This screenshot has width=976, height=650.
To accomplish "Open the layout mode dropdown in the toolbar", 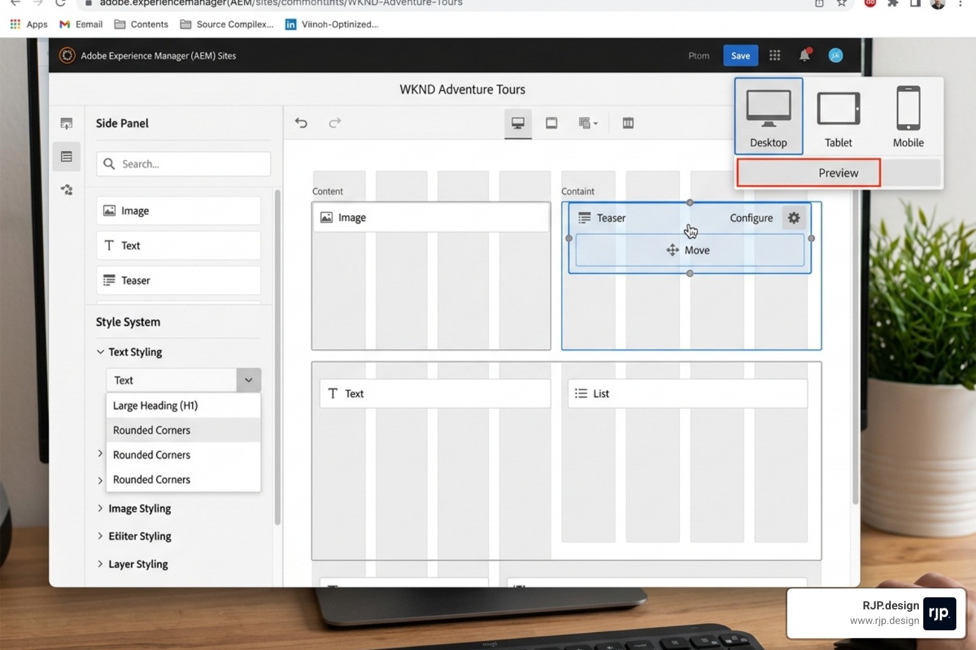I will click(x=588, y=123).
